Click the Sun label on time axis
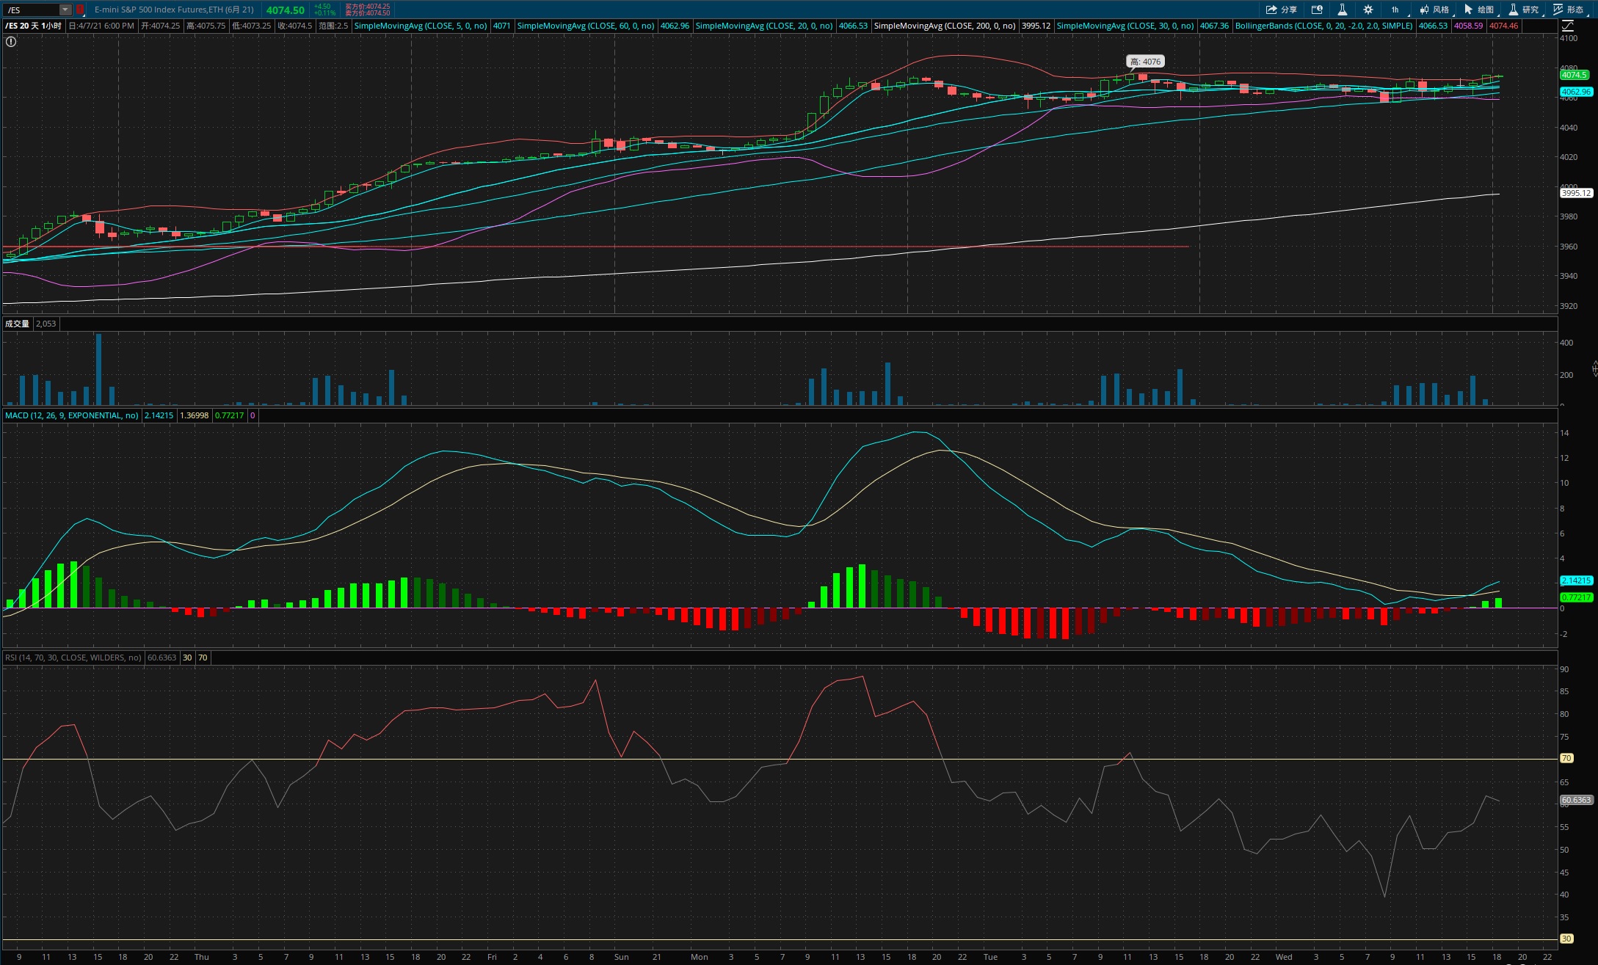 pos(622,957)
